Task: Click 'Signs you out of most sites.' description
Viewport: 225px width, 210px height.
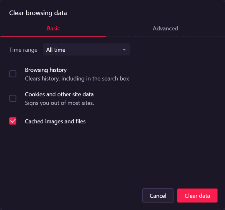Action: pyautogui.click(x=59, y=103)
